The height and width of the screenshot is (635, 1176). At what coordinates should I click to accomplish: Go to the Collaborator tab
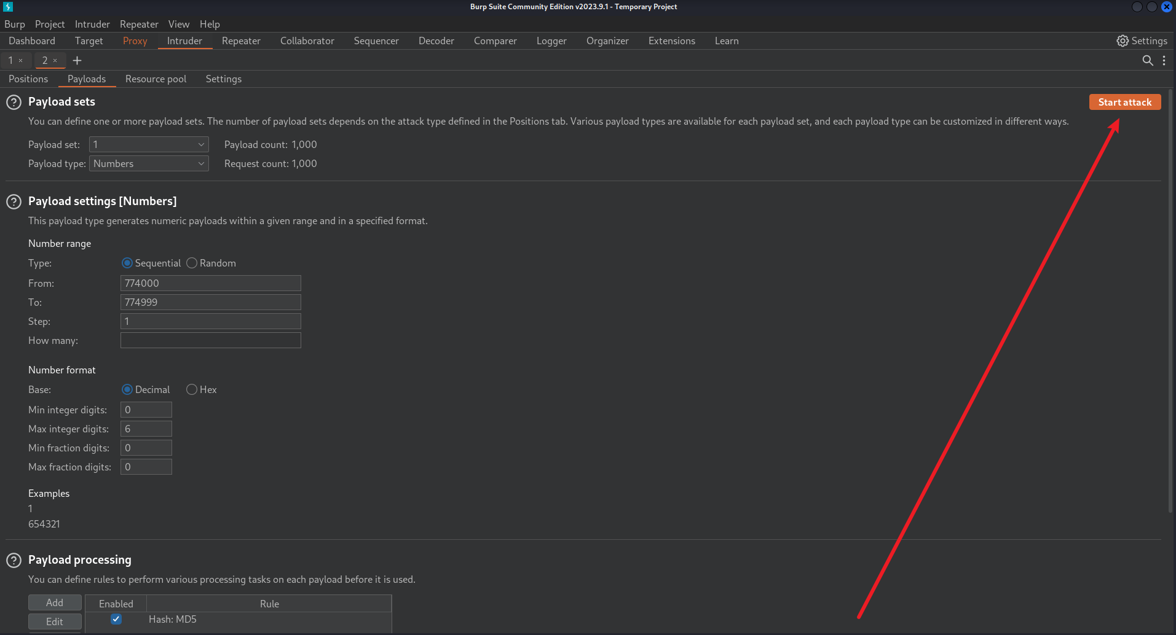click(307, 41)
